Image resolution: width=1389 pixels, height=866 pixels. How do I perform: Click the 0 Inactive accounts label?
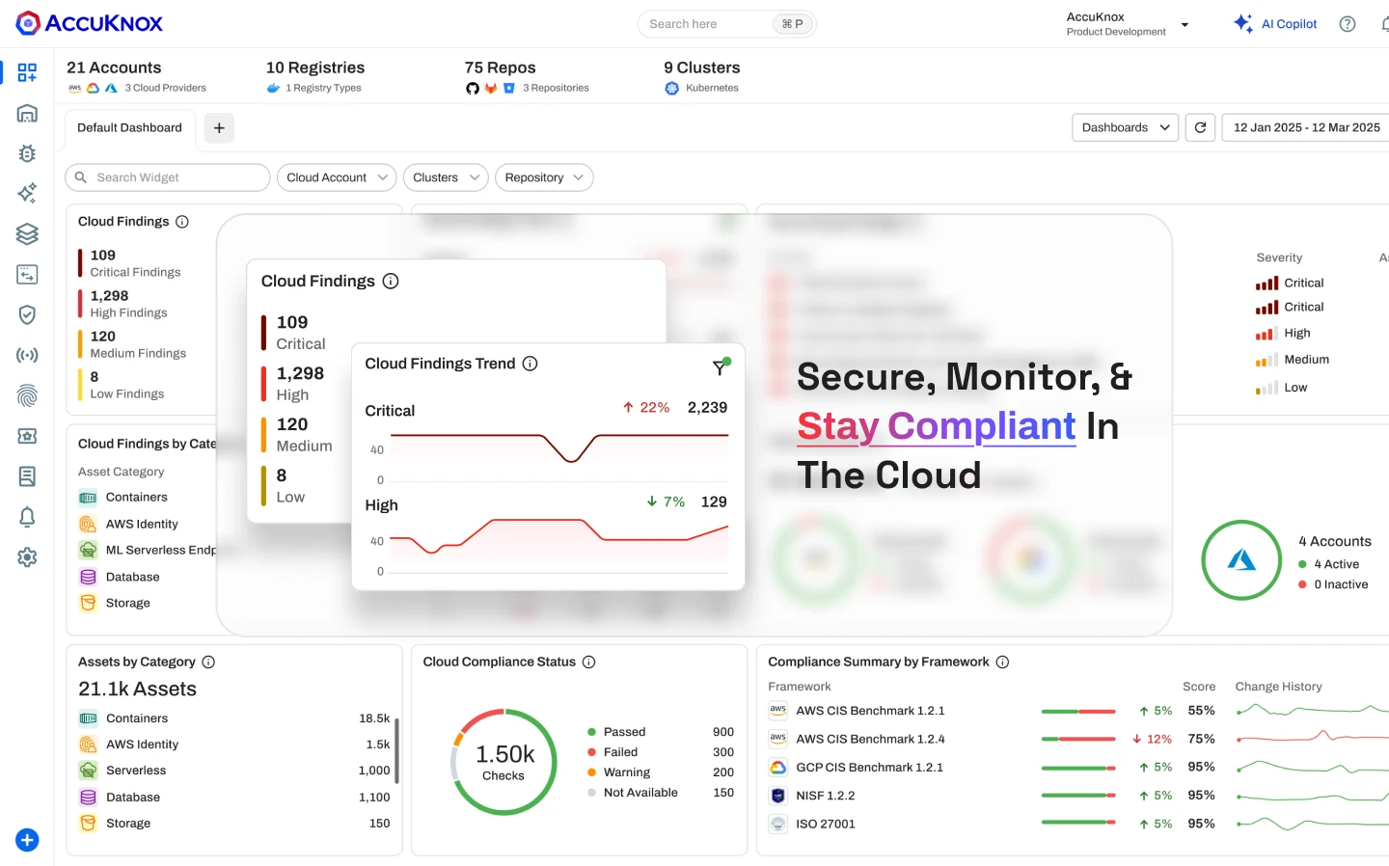tap(1333, 584)
